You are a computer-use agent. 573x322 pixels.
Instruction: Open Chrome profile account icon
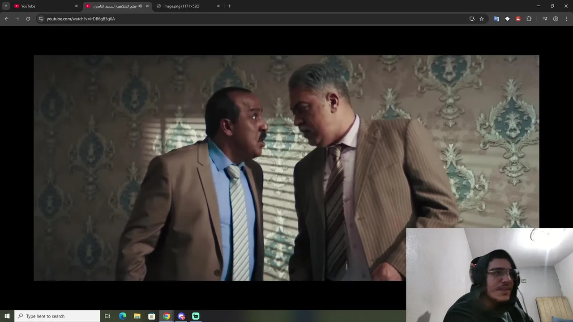(556, 19)
